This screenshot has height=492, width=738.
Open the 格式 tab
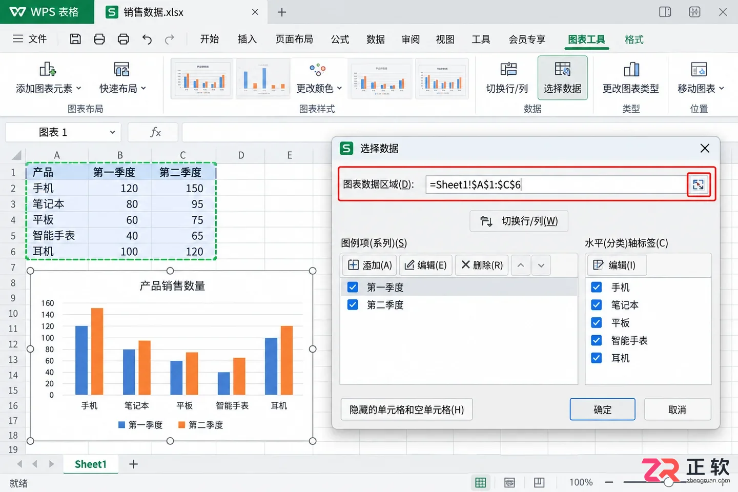click(634, 39)
